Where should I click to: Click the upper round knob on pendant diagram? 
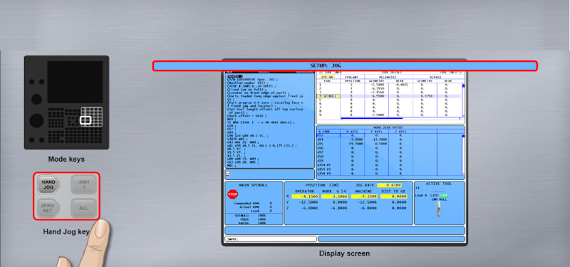[36, 99]
